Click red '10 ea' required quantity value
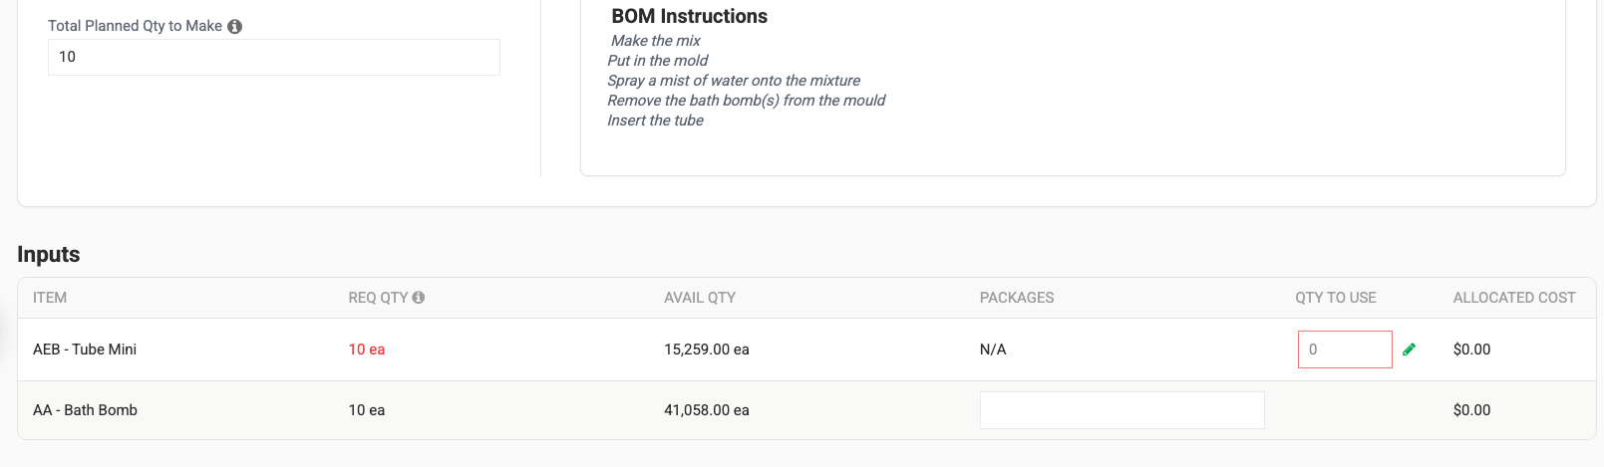 (x=367, y=350)
